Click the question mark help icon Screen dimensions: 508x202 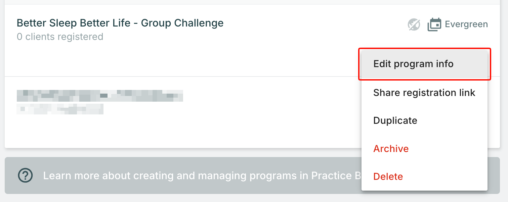25,175
